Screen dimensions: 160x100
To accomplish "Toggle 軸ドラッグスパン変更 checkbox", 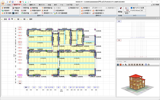I will coord(131,8).
